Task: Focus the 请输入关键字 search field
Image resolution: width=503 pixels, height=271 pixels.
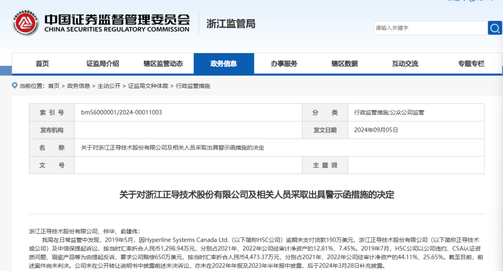Action: 430,28
